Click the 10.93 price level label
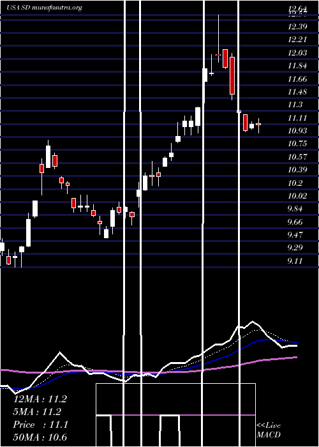 297,131
